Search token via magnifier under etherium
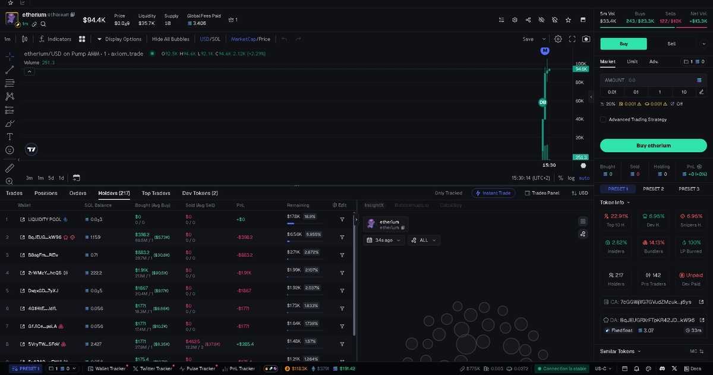Viewport: 713px width, 375px height. (44, 24)
